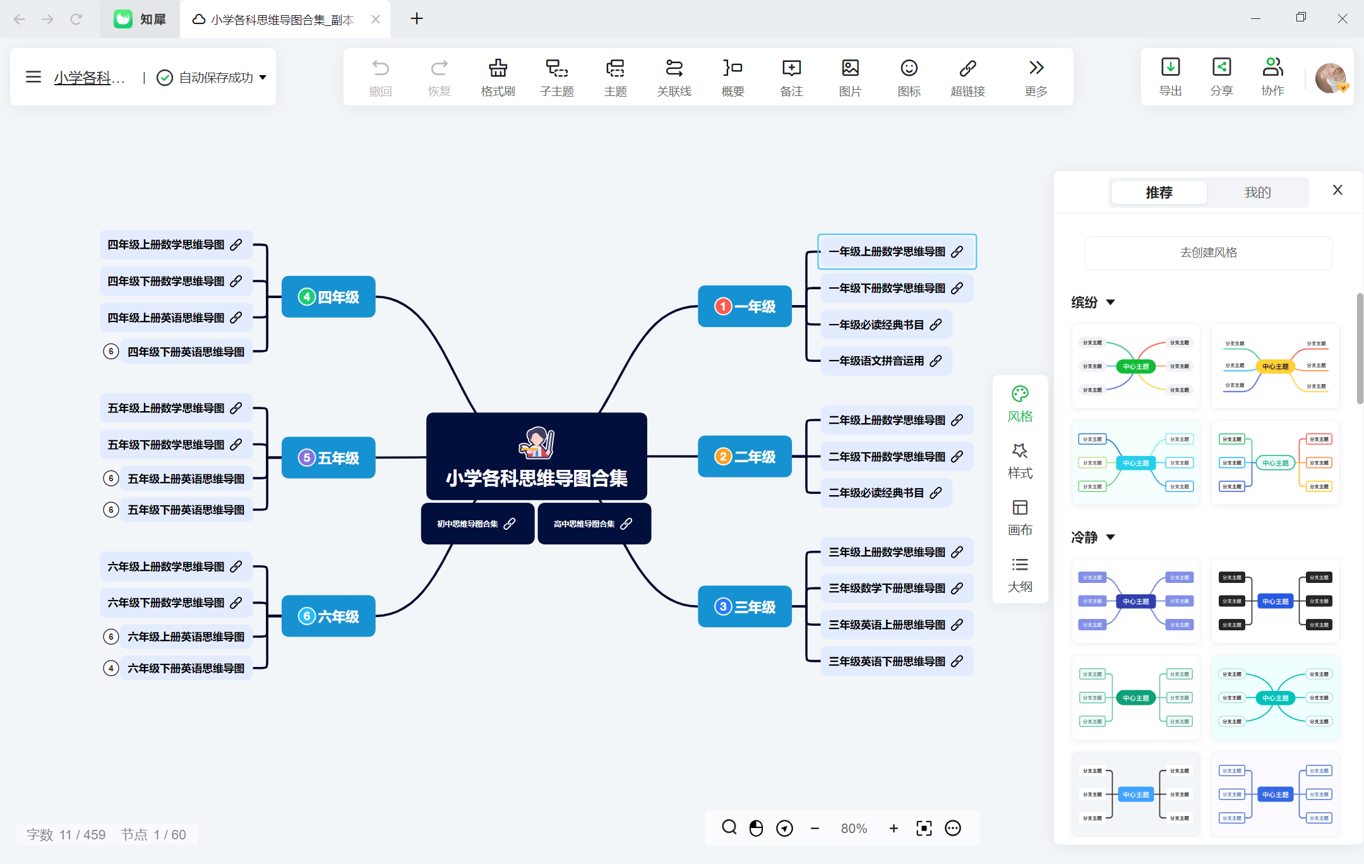Open the link icon on 一年级上册数学思维导图
The width and height of the screenshot is (1364, 864).
click(957, 251)
